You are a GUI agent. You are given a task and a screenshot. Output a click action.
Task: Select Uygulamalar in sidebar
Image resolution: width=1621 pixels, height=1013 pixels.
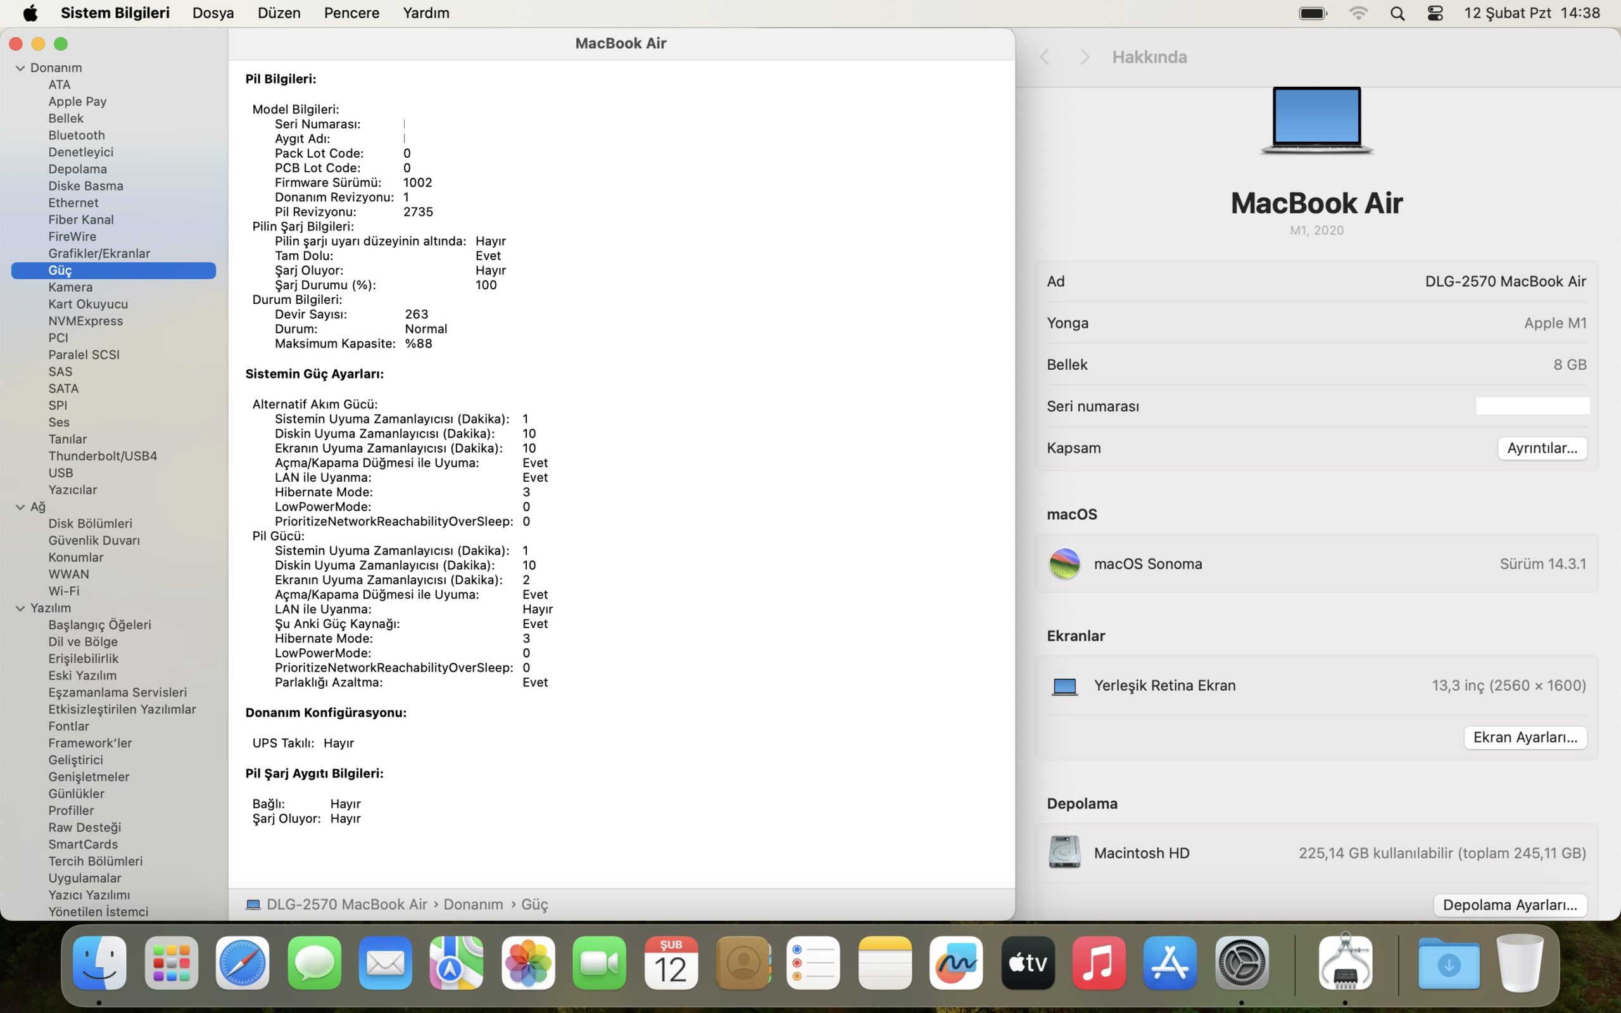(x=84, y=878)
